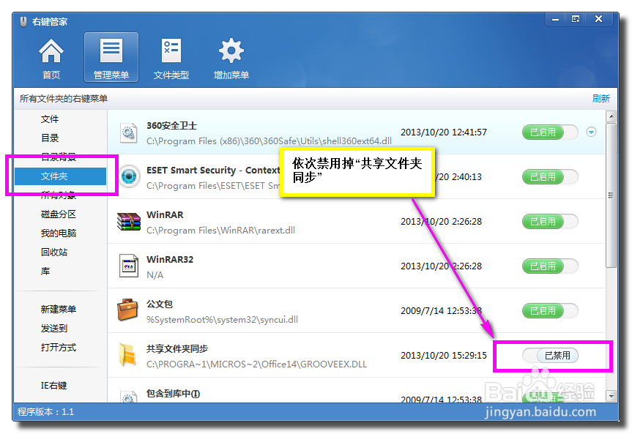Click the shell360ext64.dll path text
The image size is (632, 434).
[269, 141]
